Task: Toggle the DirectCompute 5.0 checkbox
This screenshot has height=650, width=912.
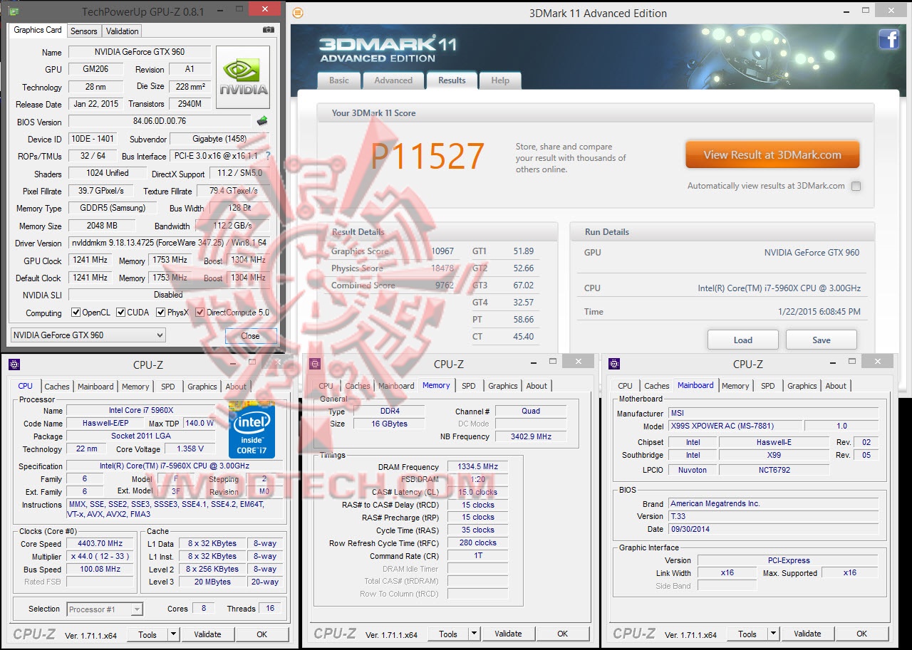Action: pos(200,313)
